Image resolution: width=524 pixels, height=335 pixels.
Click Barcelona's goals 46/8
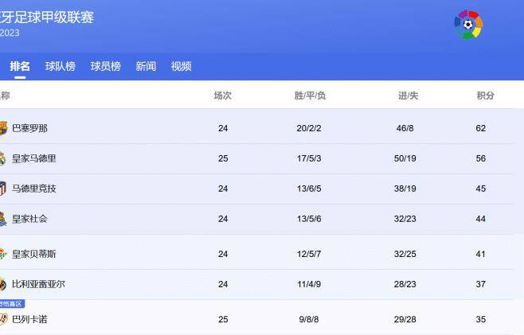405,128
